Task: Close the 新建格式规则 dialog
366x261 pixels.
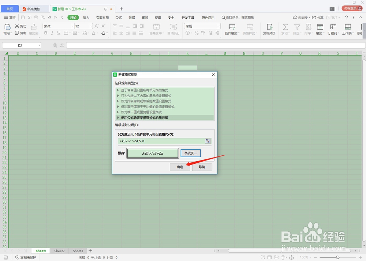Action: pos(213,75)
